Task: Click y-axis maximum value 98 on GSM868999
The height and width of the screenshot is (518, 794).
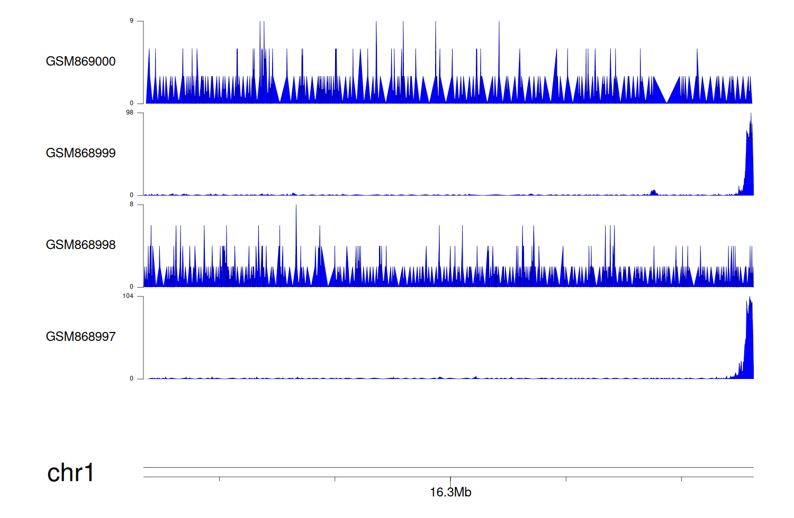Action: [x=130, y=113]
